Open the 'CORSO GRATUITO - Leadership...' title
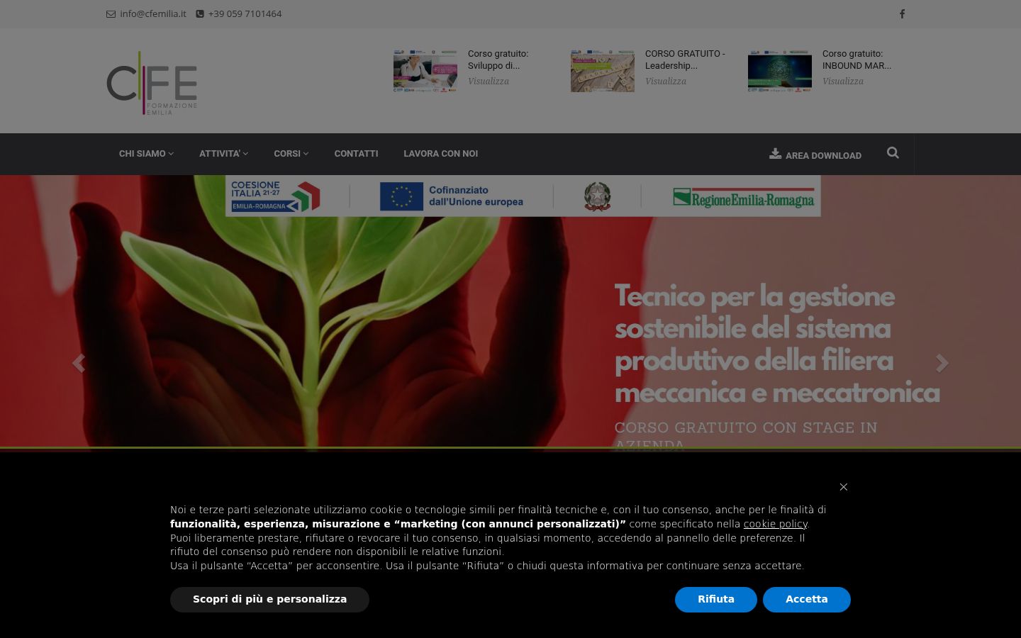Viewport: 1021px width, 638px height. click(x=685, y=60)
